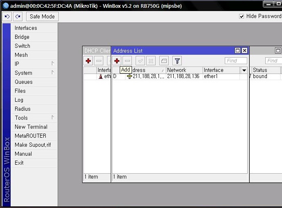Click Remove minus icon in DHCP Client window
Screen dimensions: 282x208
click(99, 61)
